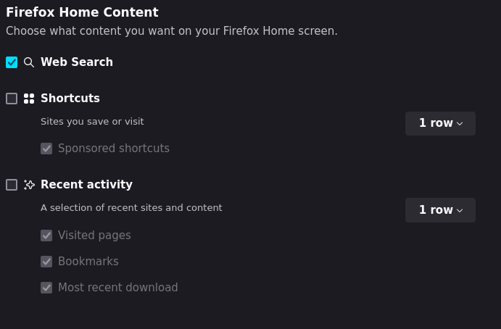Enable the Shortcuts checkbox
The height and width of the screenshot is (329, 501).
[12, 99]
